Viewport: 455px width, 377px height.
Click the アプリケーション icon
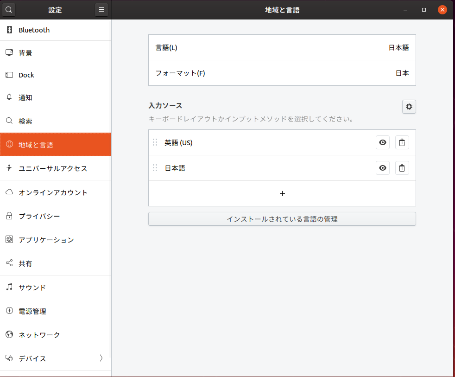coord(9,239)
